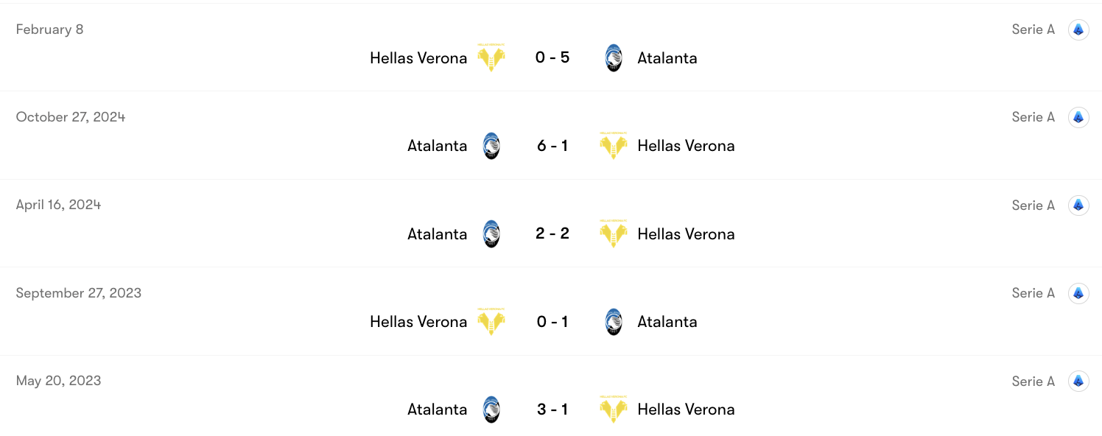
Task: Select the February 8 date label
Action: click(x=49, y=29)
